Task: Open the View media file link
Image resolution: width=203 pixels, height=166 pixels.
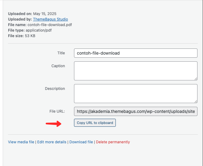Action: pos(21,142)
